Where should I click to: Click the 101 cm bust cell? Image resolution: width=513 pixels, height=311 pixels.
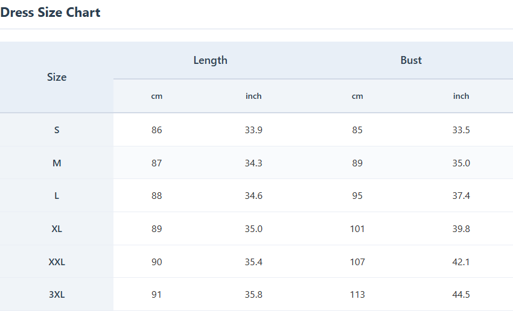pos(357,229)
